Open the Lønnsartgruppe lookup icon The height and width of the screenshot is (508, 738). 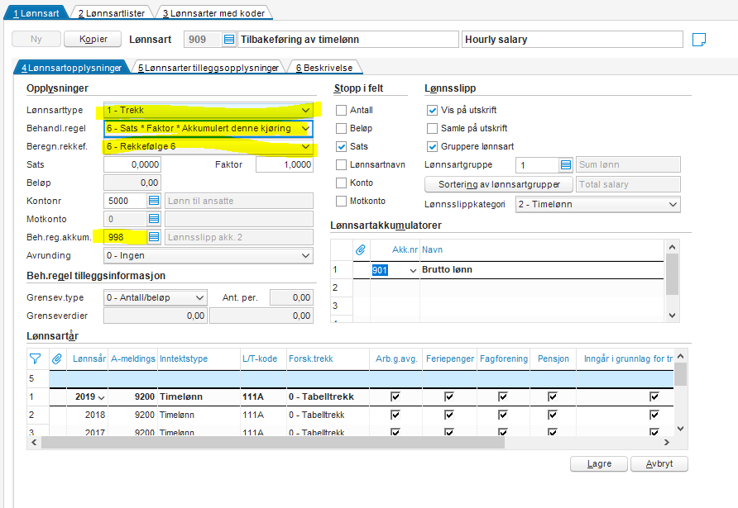click(566, 165)
